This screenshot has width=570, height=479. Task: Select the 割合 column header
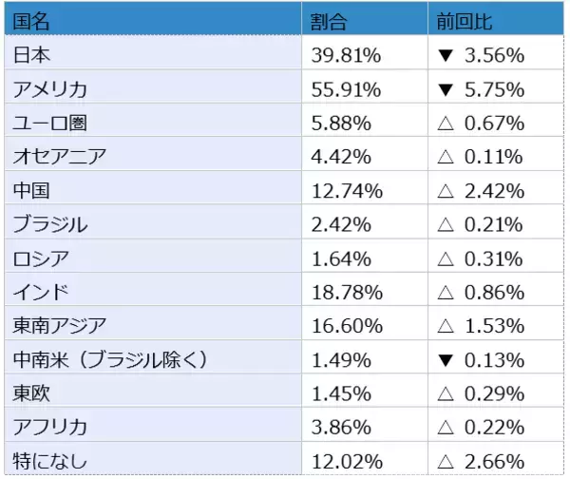pyautogui.click(x=330, y=21)
